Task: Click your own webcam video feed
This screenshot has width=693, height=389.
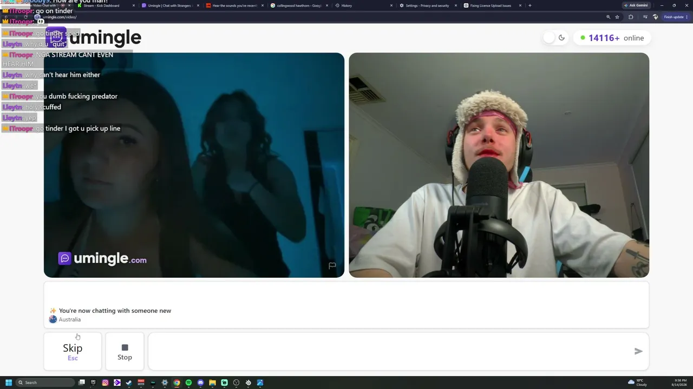Action: [499, 165]
